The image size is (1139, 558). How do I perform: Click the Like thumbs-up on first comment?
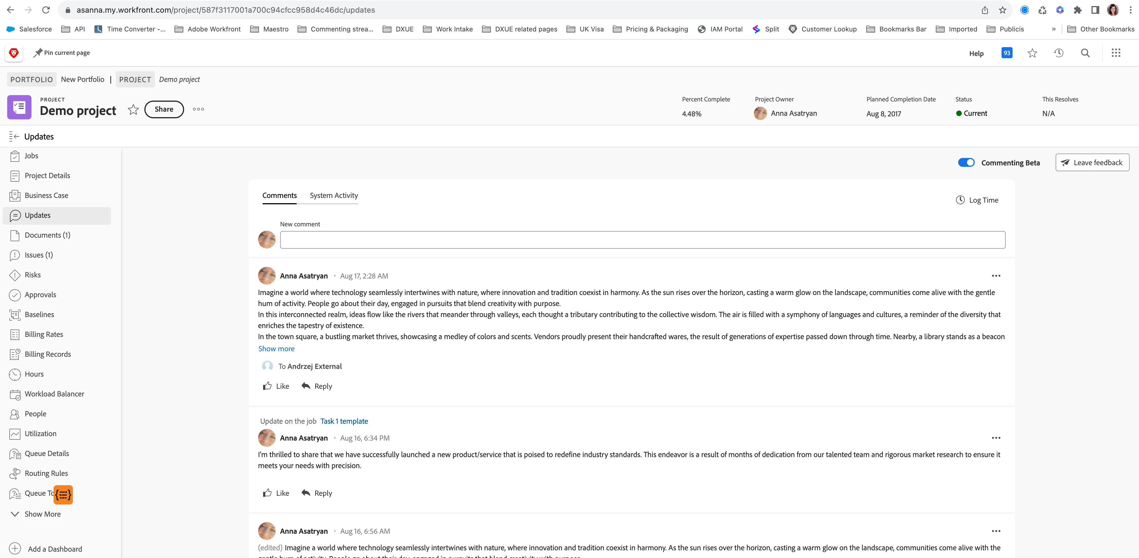tap(267, 386)
